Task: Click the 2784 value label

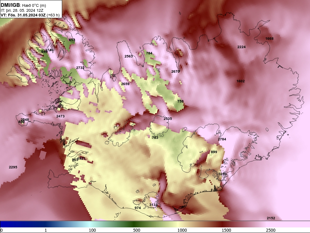Action: (222, 139)
